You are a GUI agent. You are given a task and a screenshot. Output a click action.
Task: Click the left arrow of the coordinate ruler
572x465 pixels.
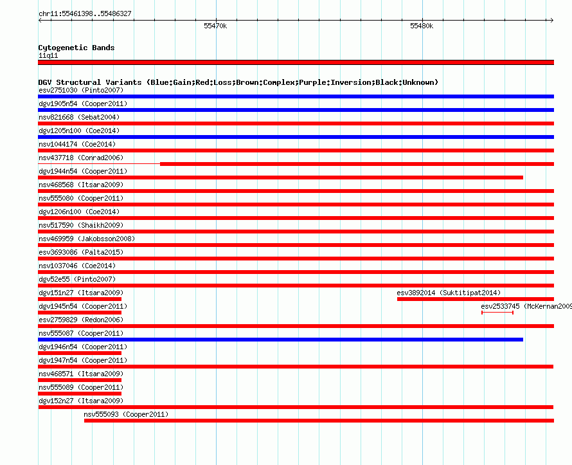click(x=40, y=20)
